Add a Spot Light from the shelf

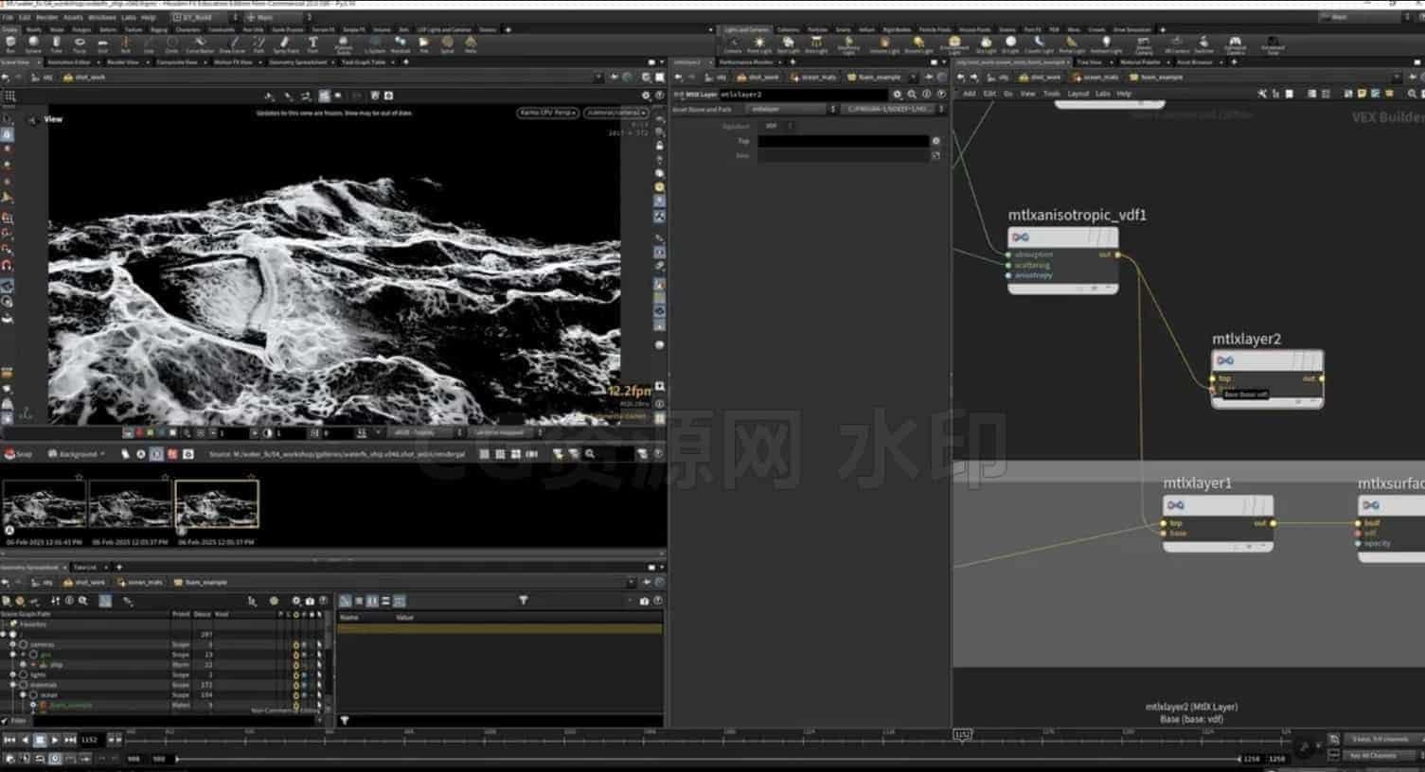[788, 44]
